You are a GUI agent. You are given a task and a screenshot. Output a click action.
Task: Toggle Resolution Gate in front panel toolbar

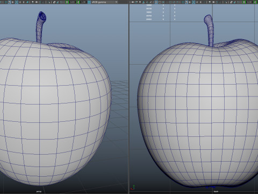[x=163, y=2]
